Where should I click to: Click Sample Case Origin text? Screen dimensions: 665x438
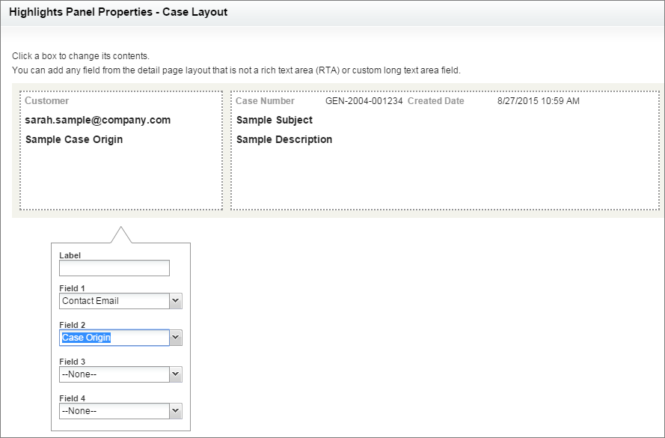tap(74, 139)
